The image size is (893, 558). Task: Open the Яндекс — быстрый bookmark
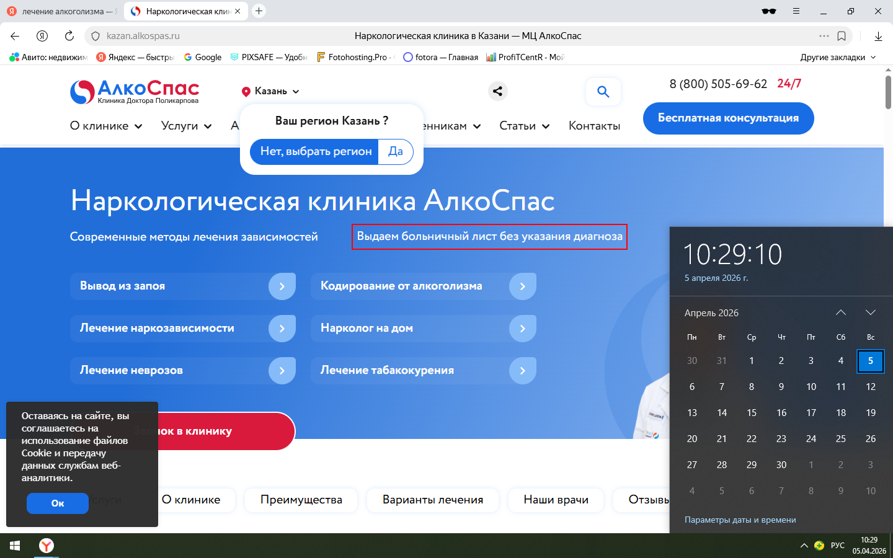[x=135, y=57]
